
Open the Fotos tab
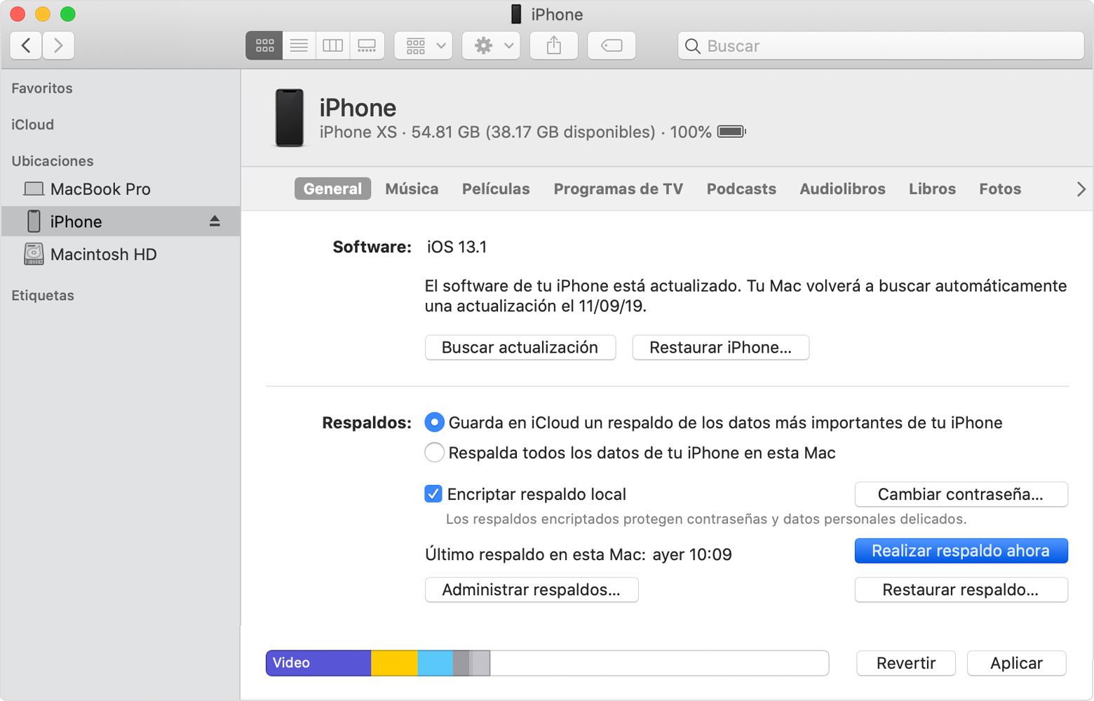pos(999,189)
